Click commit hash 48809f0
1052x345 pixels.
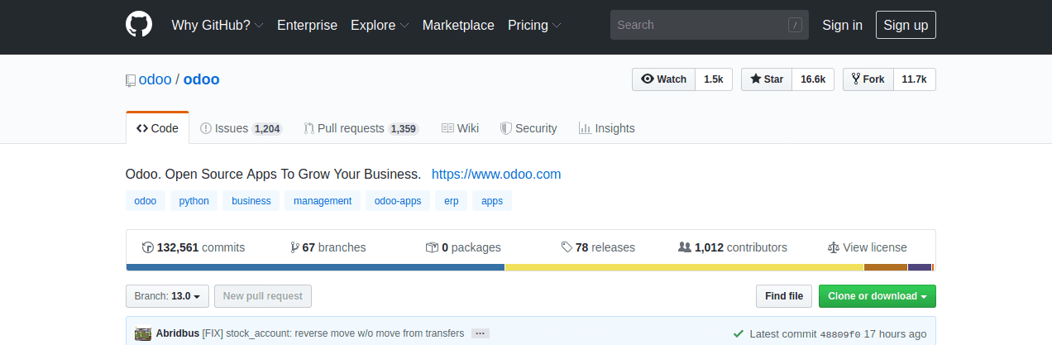point(840,334)
